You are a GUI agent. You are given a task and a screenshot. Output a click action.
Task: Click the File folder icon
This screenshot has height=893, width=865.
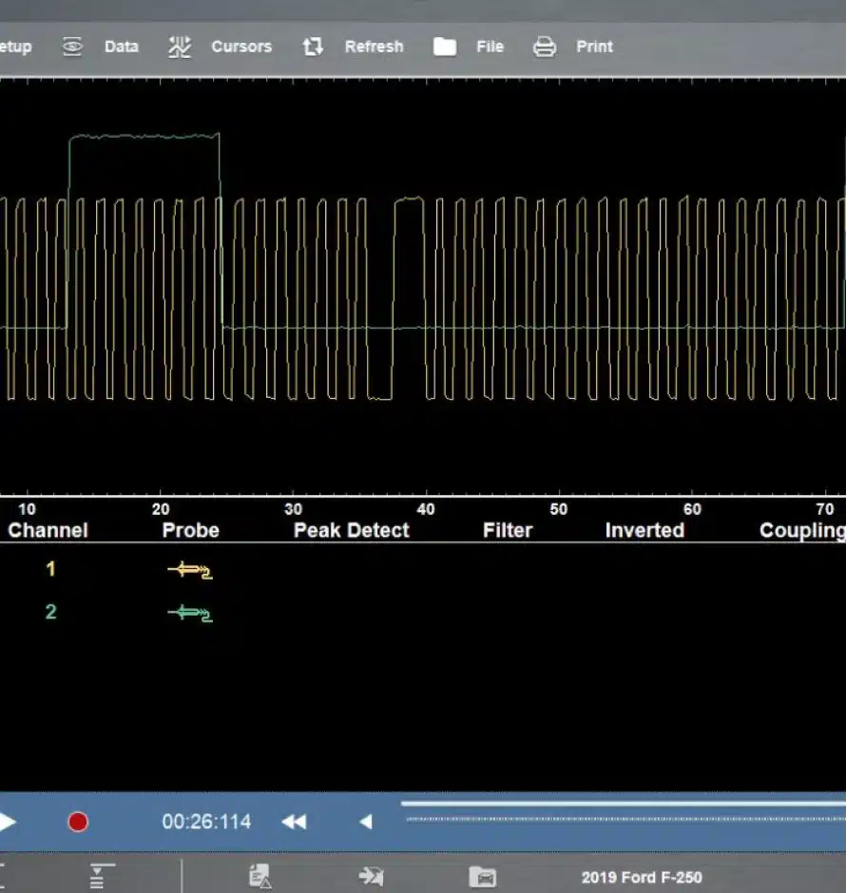[x=445, y=47]
